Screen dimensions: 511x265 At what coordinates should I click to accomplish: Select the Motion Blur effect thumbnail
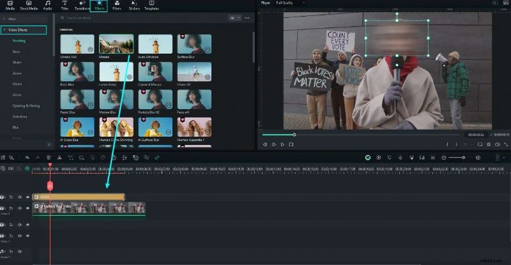coord(116,100)
